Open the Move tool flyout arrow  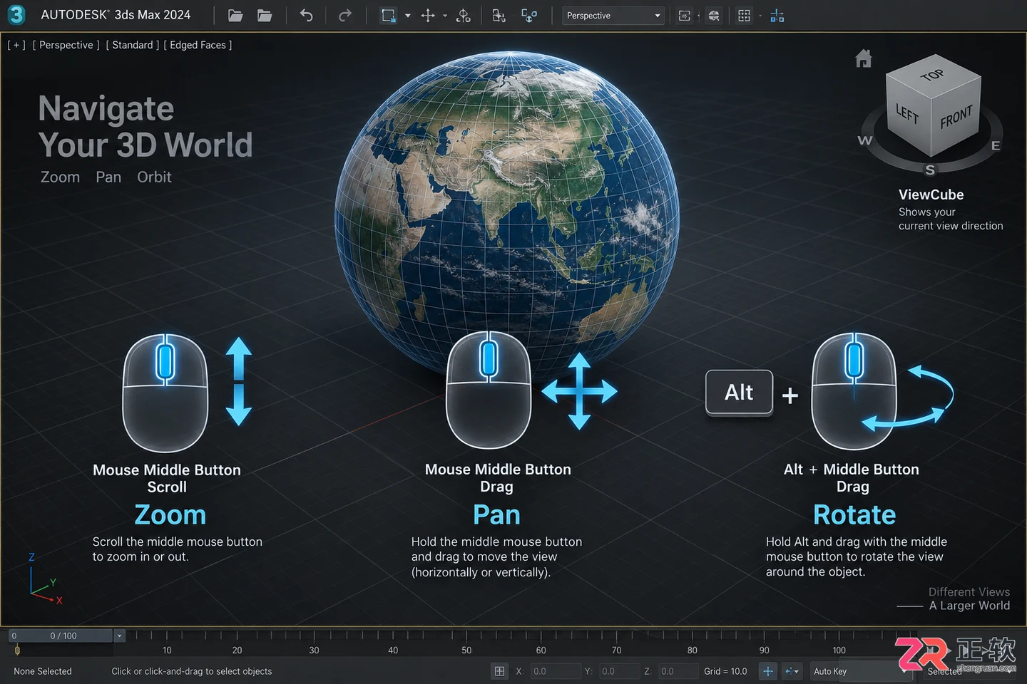(445, 16)
